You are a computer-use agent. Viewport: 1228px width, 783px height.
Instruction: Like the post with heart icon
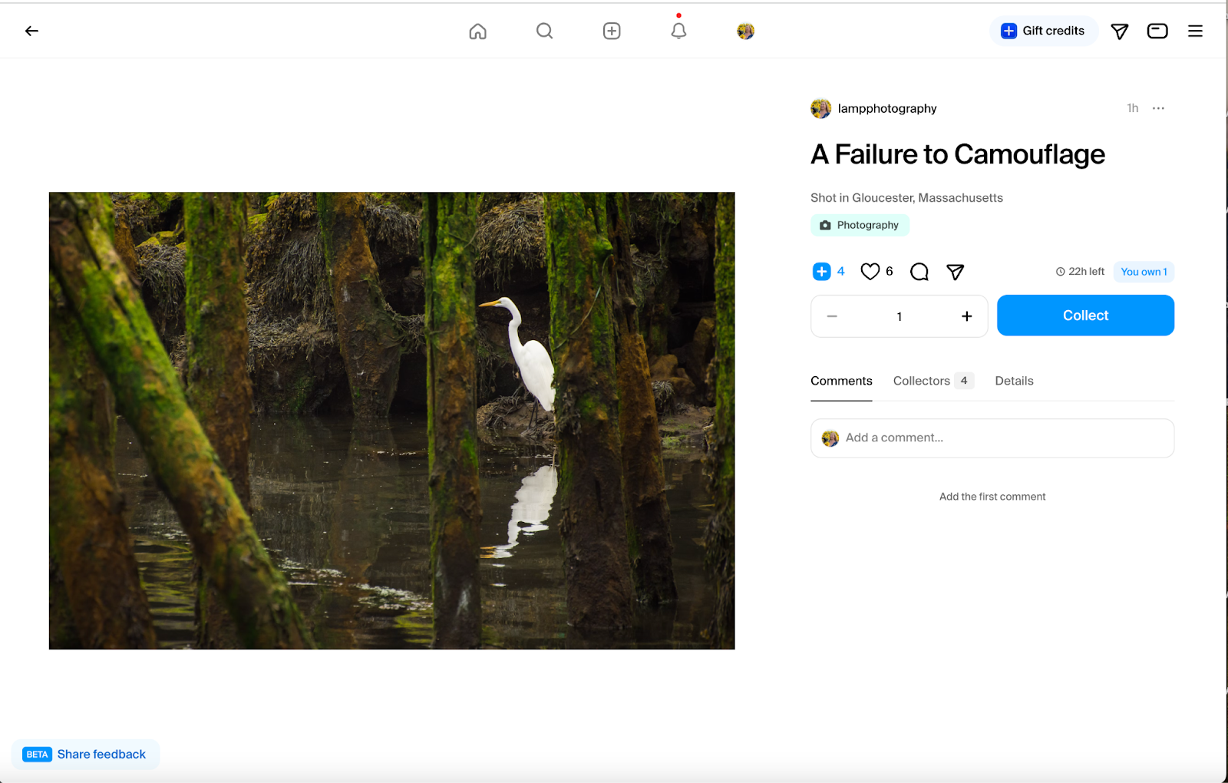[870, 272]
